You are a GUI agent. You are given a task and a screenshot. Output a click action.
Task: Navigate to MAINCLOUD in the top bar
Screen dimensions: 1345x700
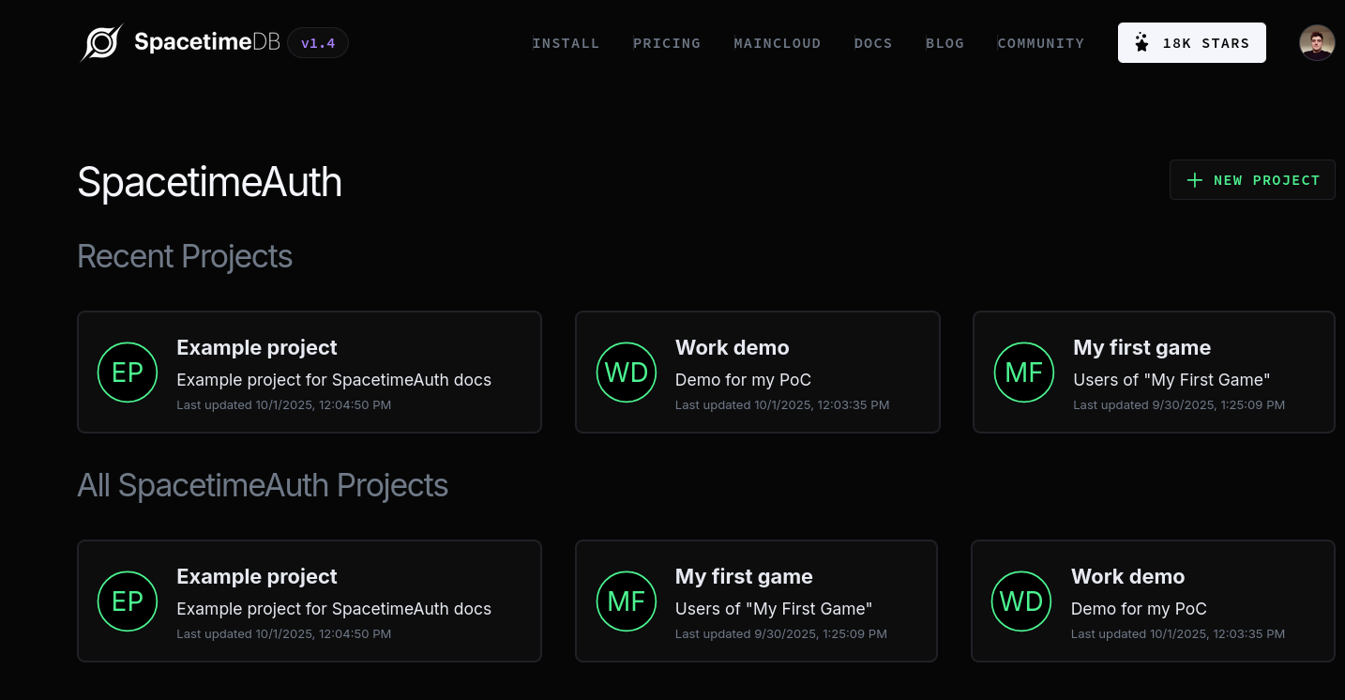click(x=778, y=43)
